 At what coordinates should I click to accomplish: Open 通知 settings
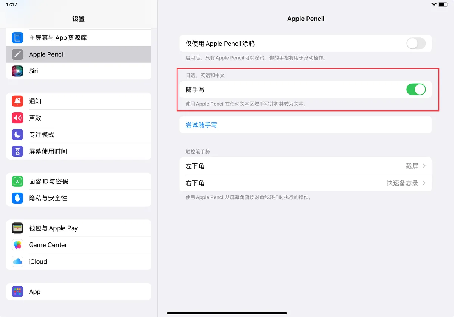pos(79,101)
